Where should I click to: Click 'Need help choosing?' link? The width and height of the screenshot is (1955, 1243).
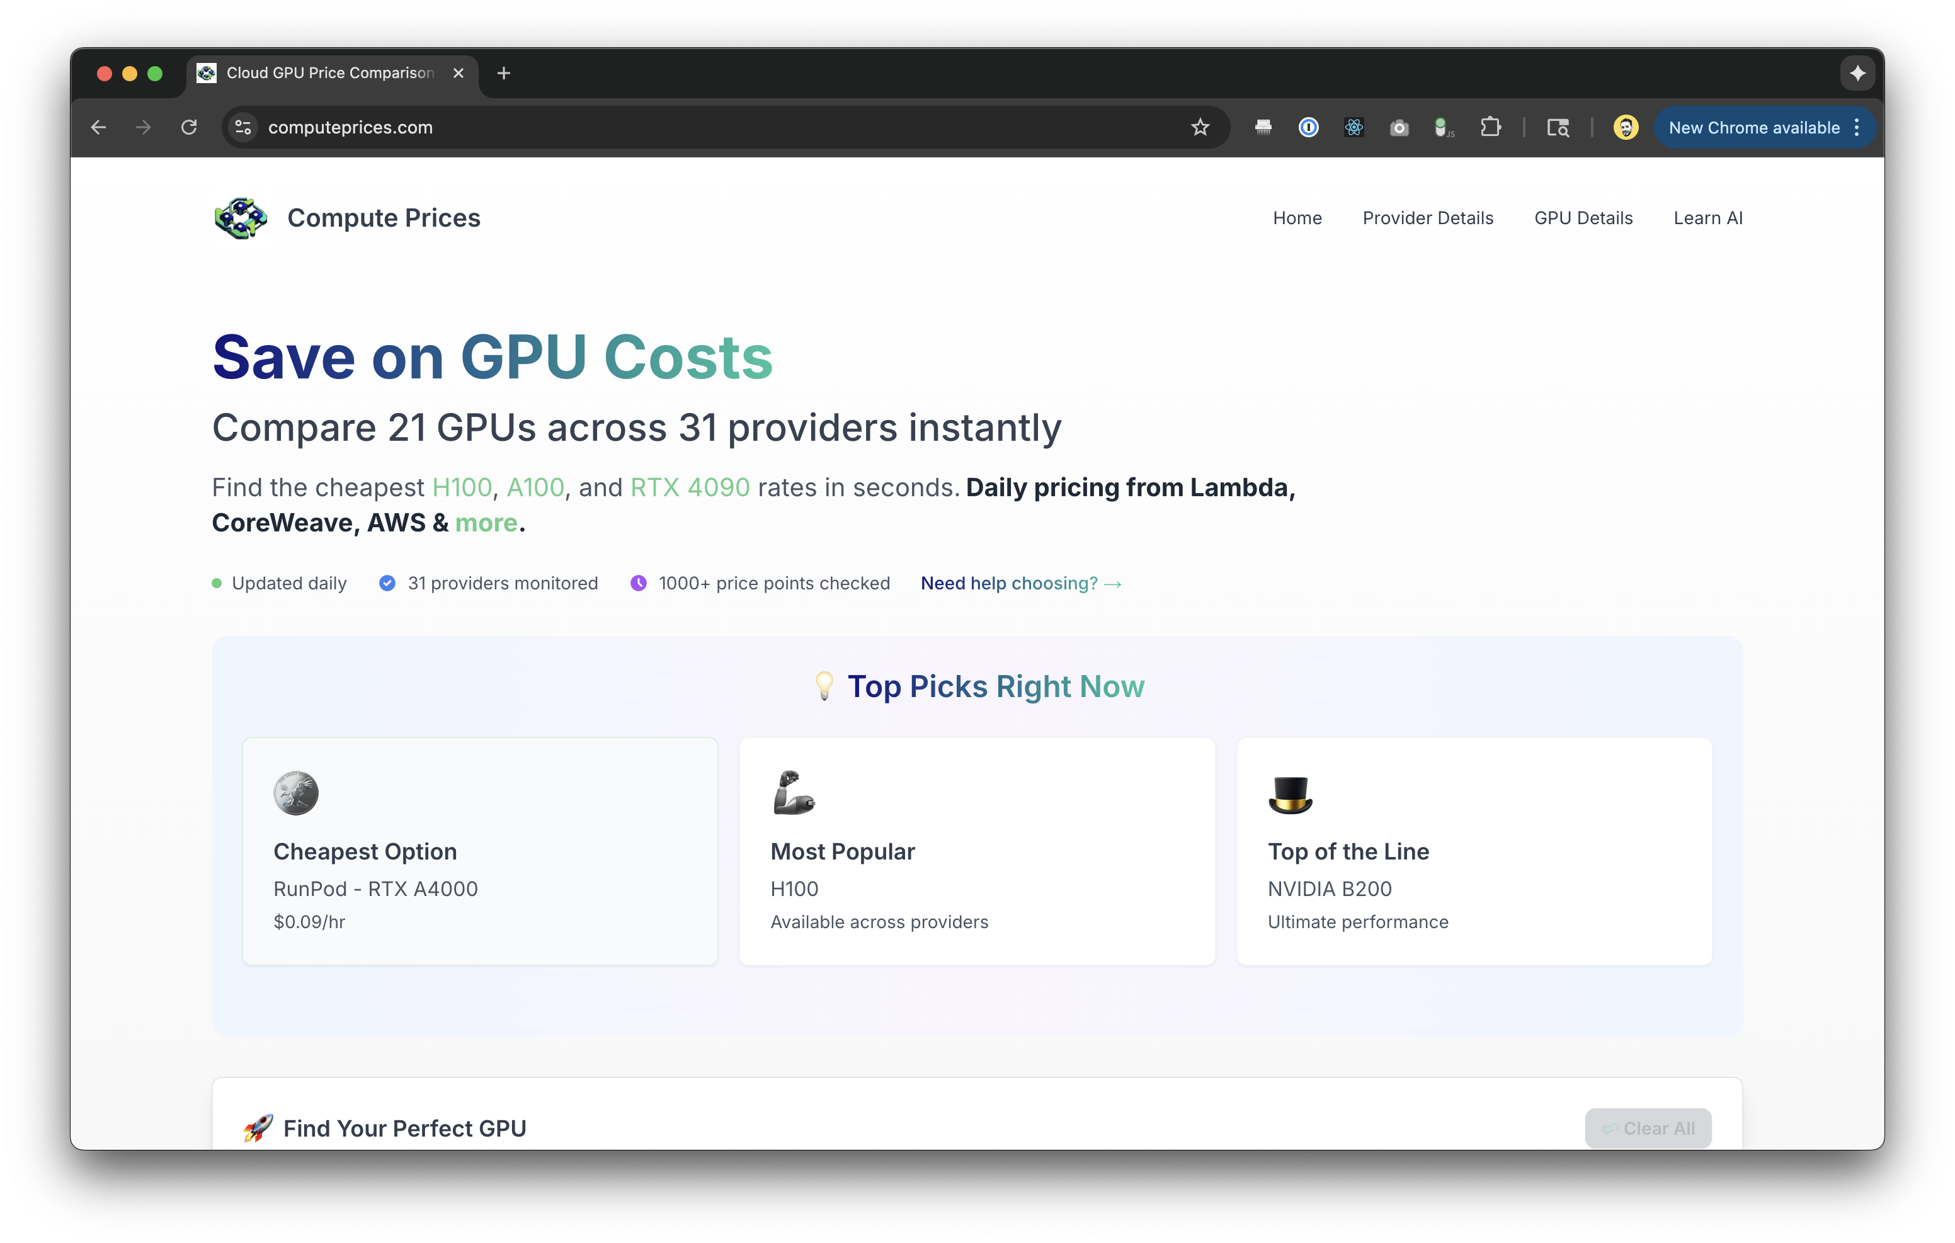(x=1020, y=583)
